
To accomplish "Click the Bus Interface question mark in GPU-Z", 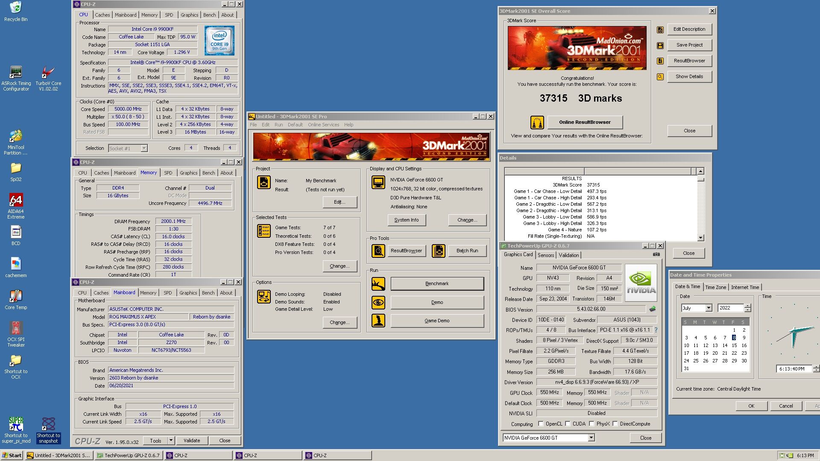I will 656,330.
